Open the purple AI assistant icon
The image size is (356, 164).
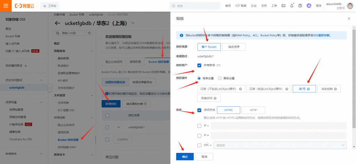[x=309, y=6]
